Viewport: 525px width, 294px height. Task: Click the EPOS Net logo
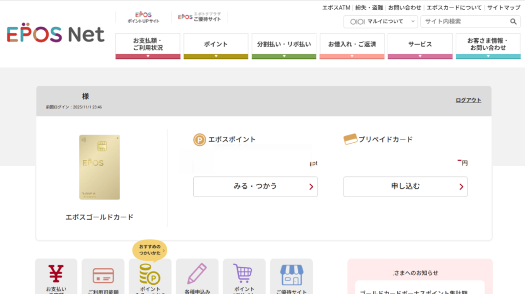(55, 33)
